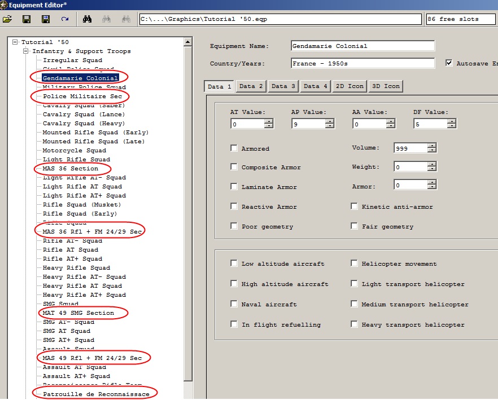The image size is (498, 400).
Task: Click the equipment tree vertical scrollbar thumb
Action: pos(188,214)
